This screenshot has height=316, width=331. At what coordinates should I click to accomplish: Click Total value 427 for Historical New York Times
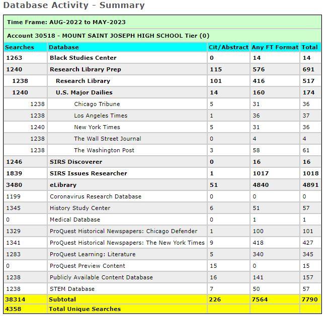308,243
